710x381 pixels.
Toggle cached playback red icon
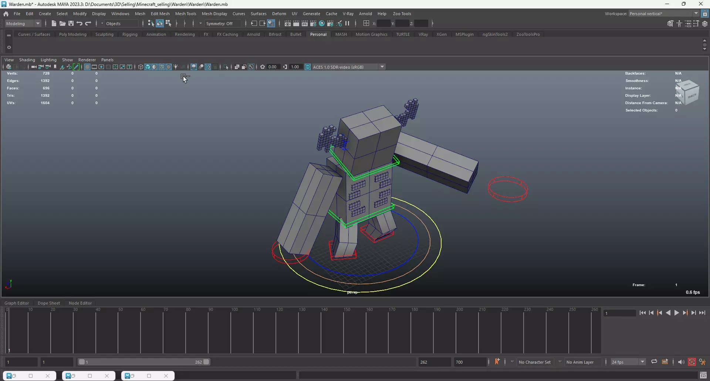pyautogui.click(x=692, y=362)
